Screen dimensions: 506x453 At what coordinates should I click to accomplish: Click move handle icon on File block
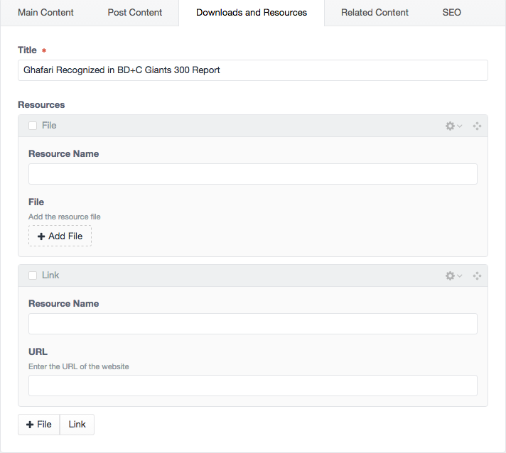(x=477, y=126)
